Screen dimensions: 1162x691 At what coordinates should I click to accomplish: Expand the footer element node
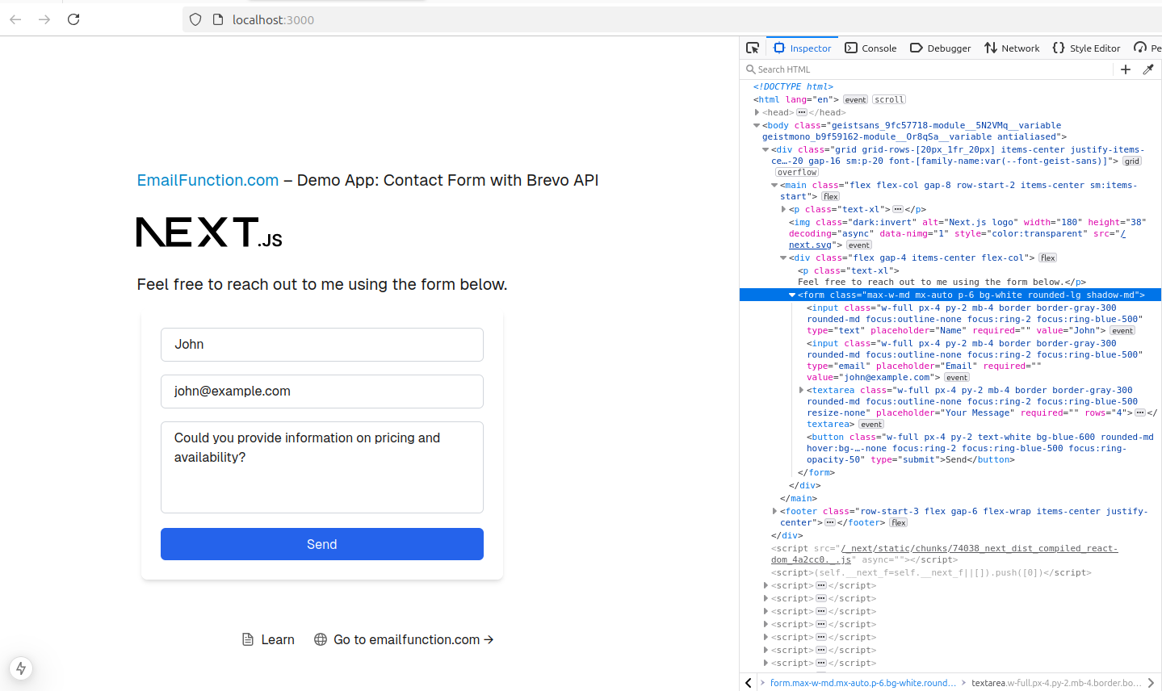point(774,511)
